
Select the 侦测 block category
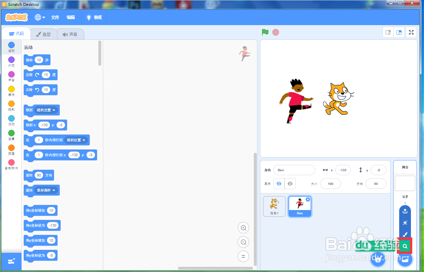[11, 120]
